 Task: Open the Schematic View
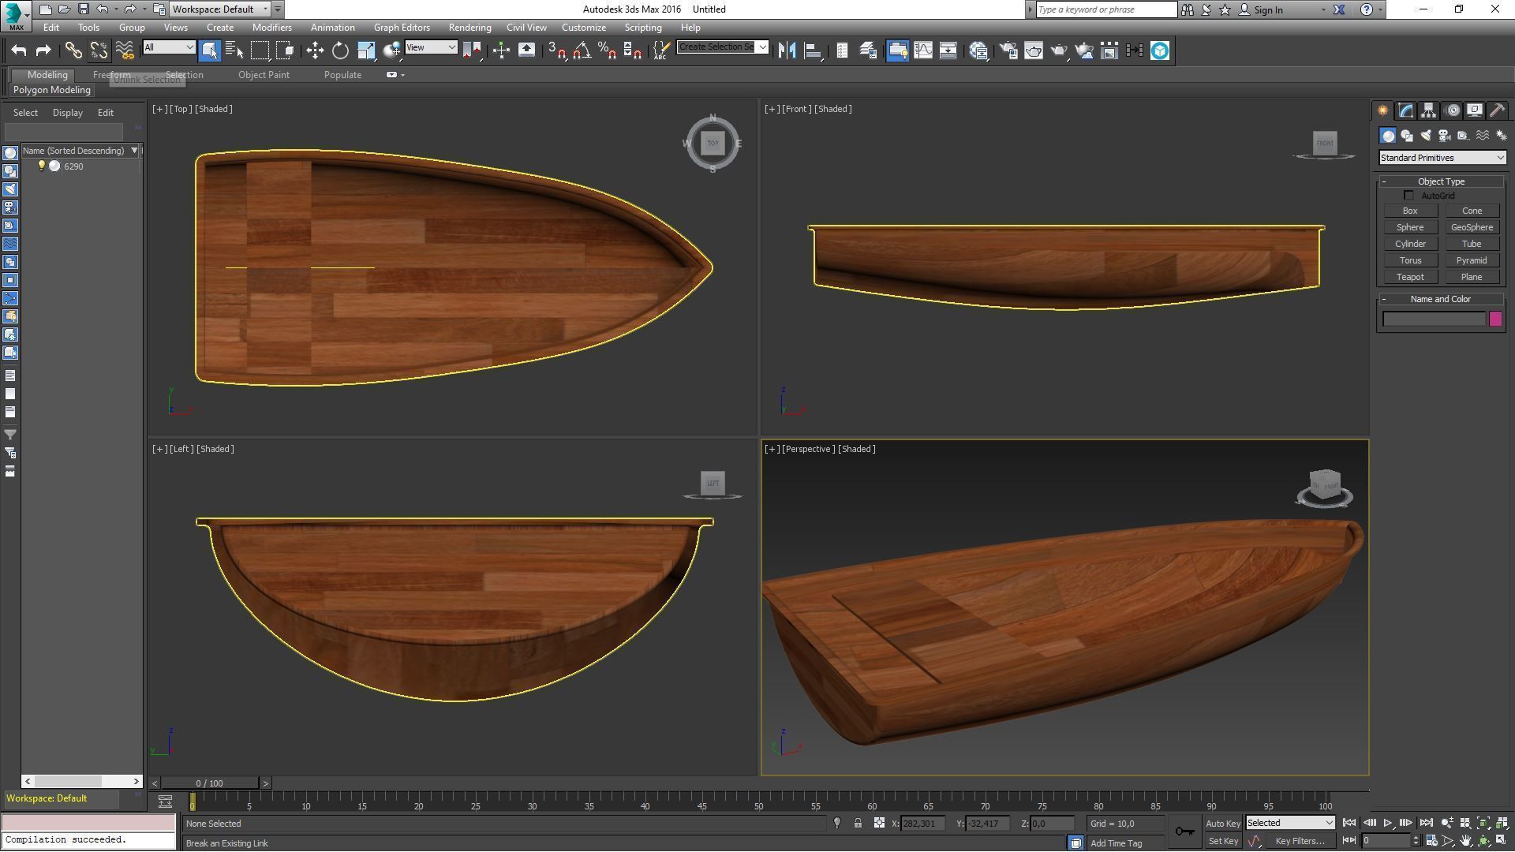(x=948, y=50)
